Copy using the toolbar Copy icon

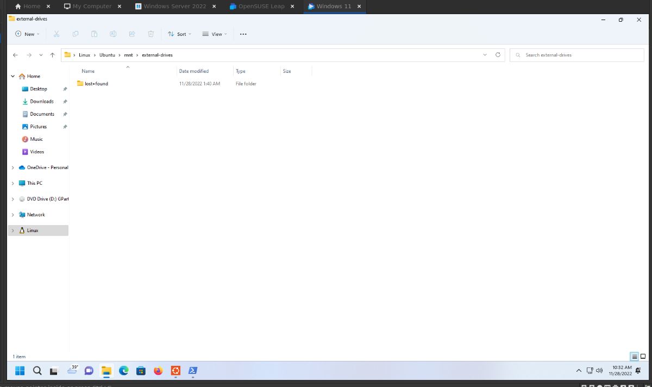(x=75, y=34)
